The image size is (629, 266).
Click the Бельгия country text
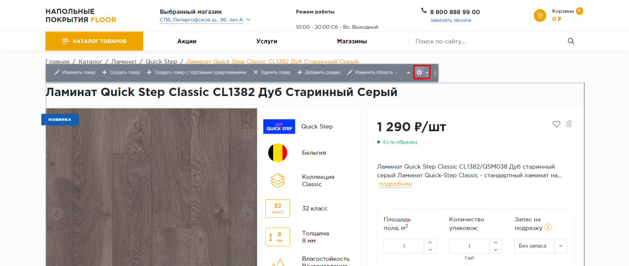pyautogui.click(x=314, y=153)
